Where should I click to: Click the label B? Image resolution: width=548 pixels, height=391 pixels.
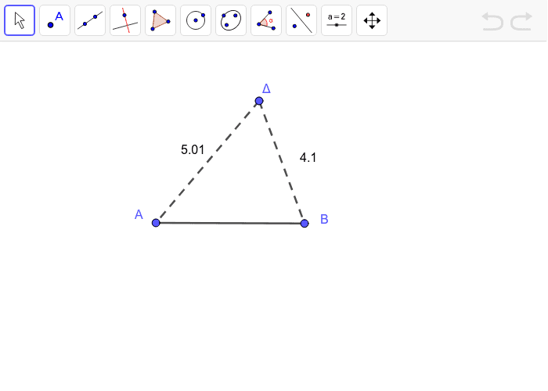click(324, 219)
